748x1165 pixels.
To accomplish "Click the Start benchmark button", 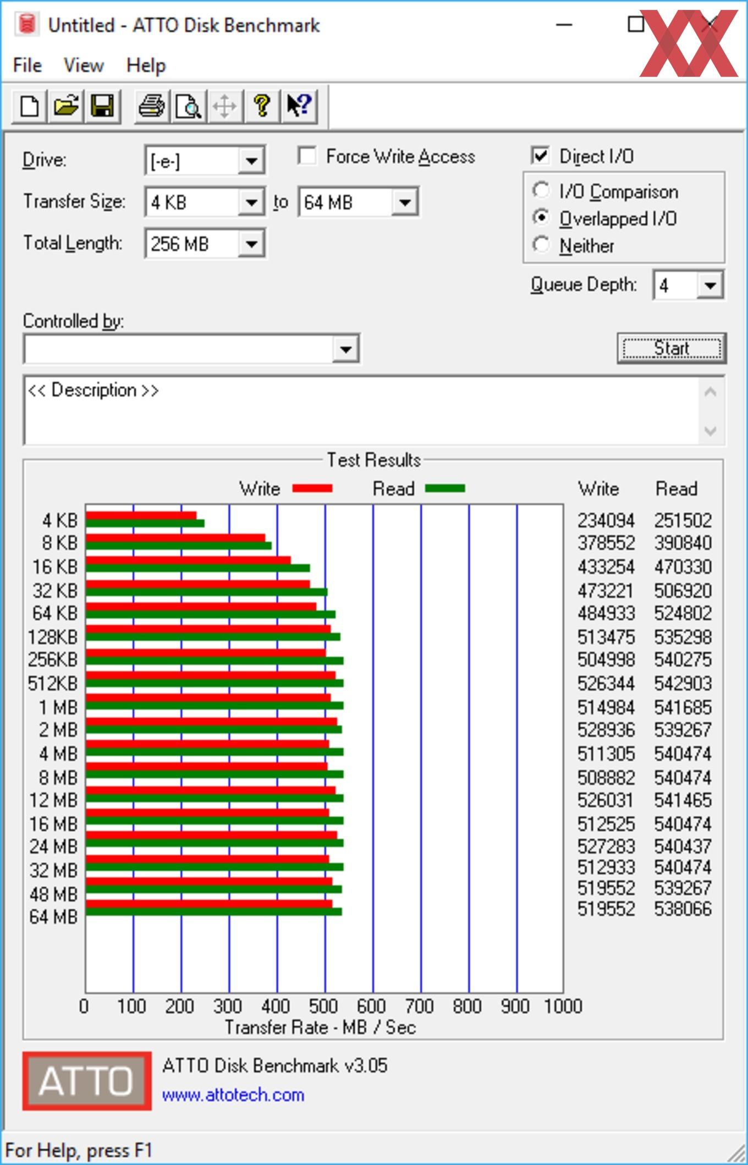I will point(672,348).
